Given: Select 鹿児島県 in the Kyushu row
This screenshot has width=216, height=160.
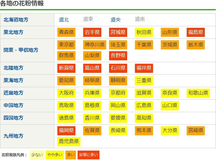Looking at the screenshot, I should tap(69, 142).
